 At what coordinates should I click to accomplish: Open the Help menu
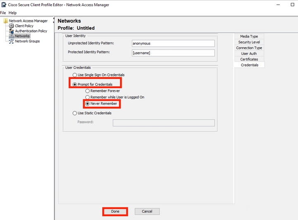(x=12, y=13)
